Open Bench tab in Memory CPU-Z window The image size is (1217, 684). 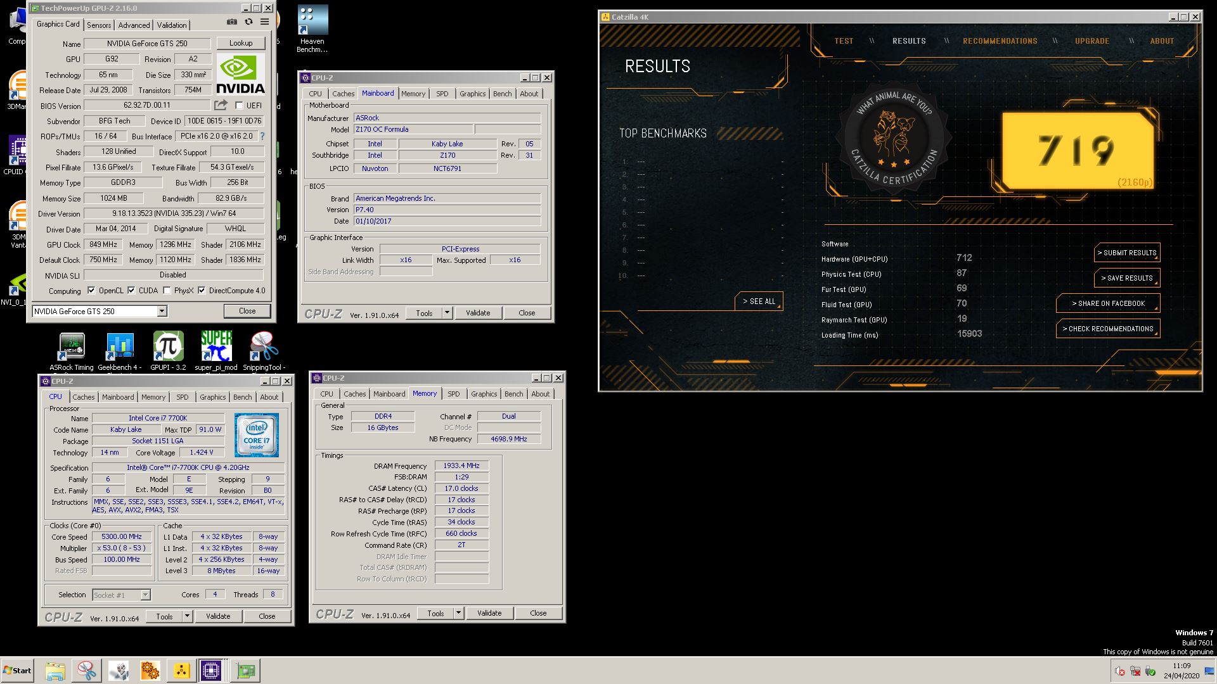coord(514,394)
